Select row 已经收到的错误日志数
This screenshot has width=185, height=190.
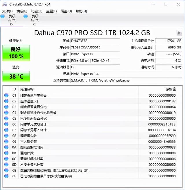coord(90,176)
